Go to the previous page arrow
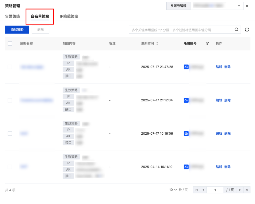 [203, 190]
